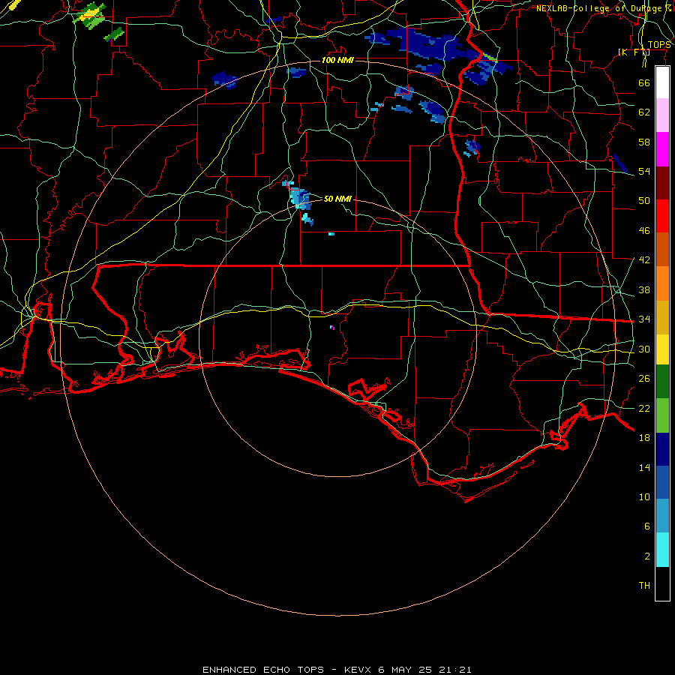The image size is (675, 675).
Task: Click the "34" legend value
Action: (644, 319)
